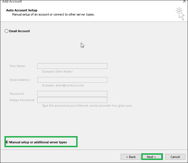
Task: Focus the Email Address text field
Action: tap(72, 80)
